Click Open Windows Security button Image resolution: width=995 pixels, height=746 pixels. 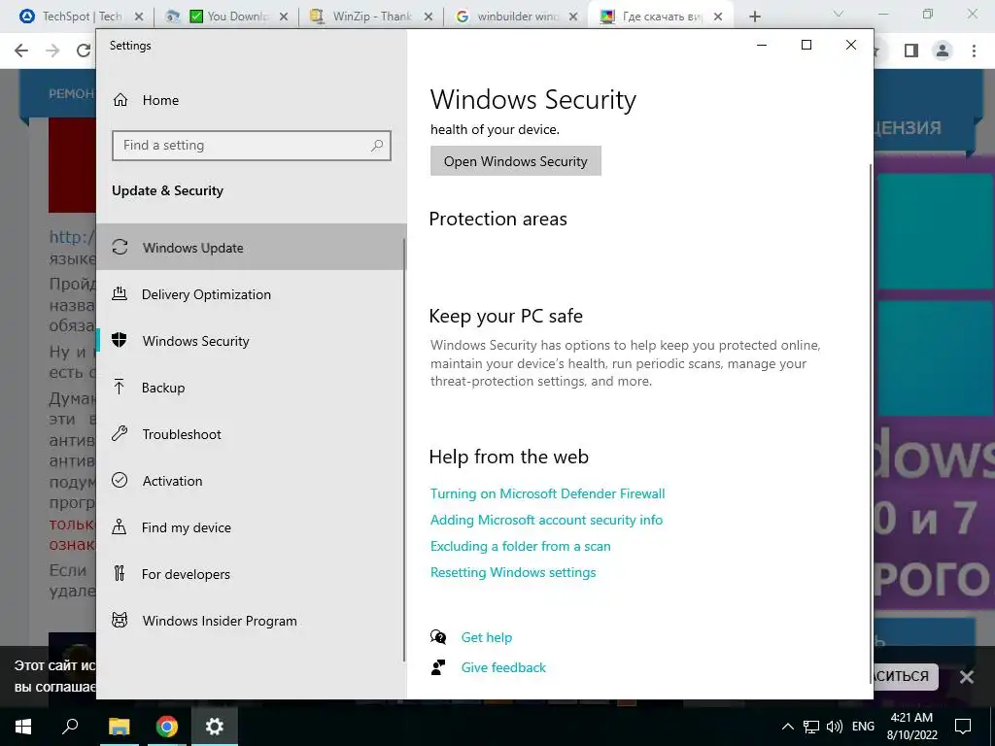pyautogui.click(x=515, y=161)
